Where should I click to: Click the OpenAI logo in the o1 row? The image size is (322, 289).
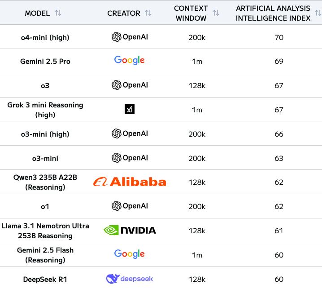coord(130,206)
